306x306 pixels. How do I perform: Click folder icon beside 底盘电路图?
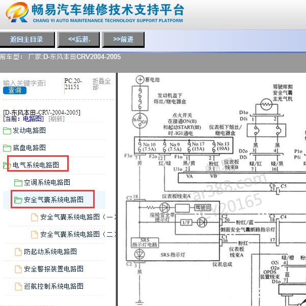(7, 148)
